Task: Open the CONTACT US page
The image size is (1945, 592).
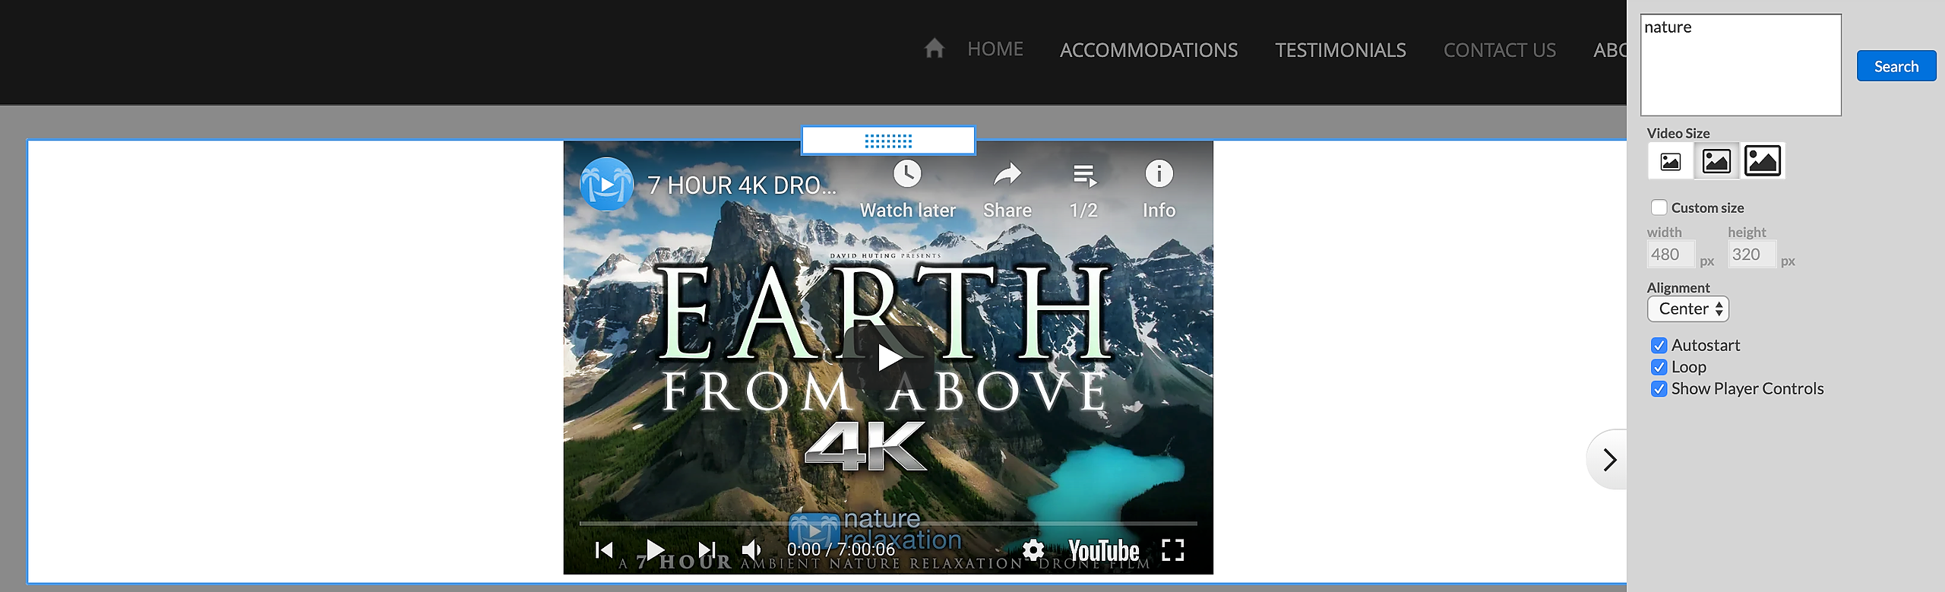Action: tap(1500, 50)
